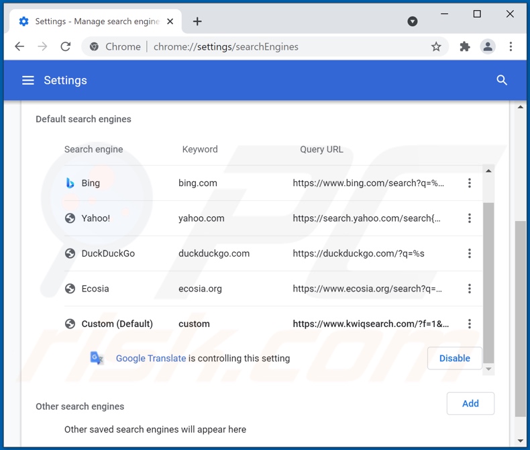Image resolution: width=530 pixels, height=450 pixels.
Task: Open more actions for Ecosia
Action: pyautogui.click(x=470, y=289)
